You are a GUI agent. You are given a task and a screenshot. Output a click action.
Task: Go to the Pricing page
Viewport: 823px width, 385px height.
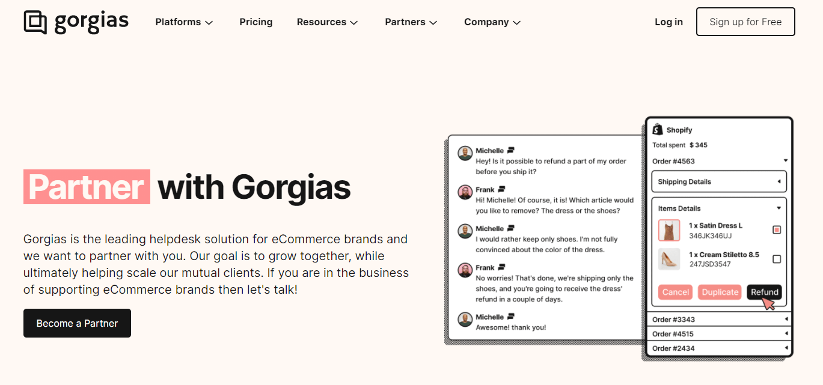pyautogui.click(x=256, y=22)
